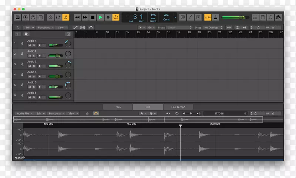Open the Library button in control bar

17,17
